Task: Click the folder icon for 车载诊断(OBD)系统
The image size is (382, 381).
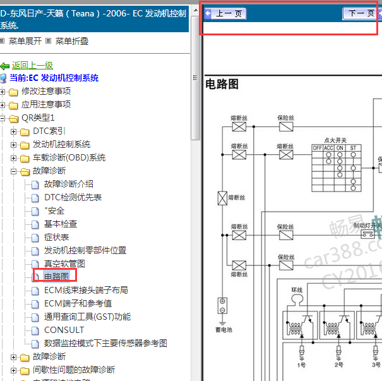Action: point(25,159)
